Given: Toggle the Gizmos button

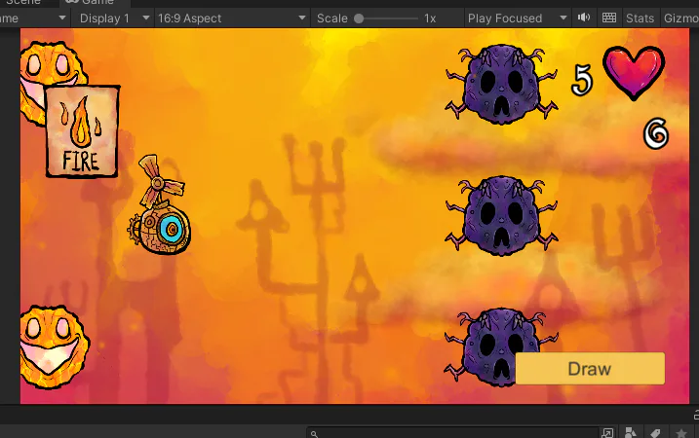Looking at the screenshot, I should (680, 18).
